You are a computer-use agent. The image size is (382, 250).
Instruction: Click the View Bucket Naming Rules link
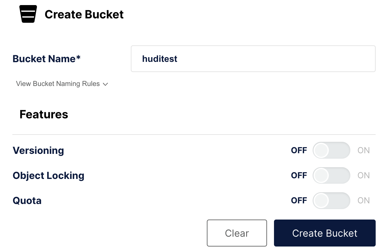[57, 84]
